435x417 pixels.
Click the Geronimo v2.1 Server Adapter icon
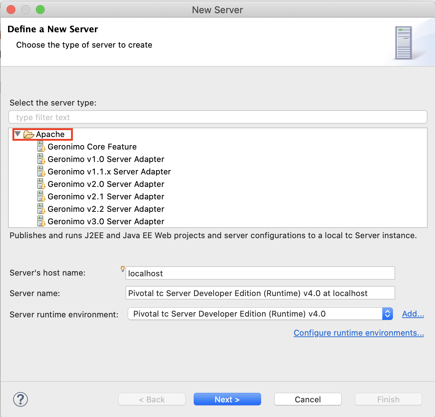click(x=41, y=196)
